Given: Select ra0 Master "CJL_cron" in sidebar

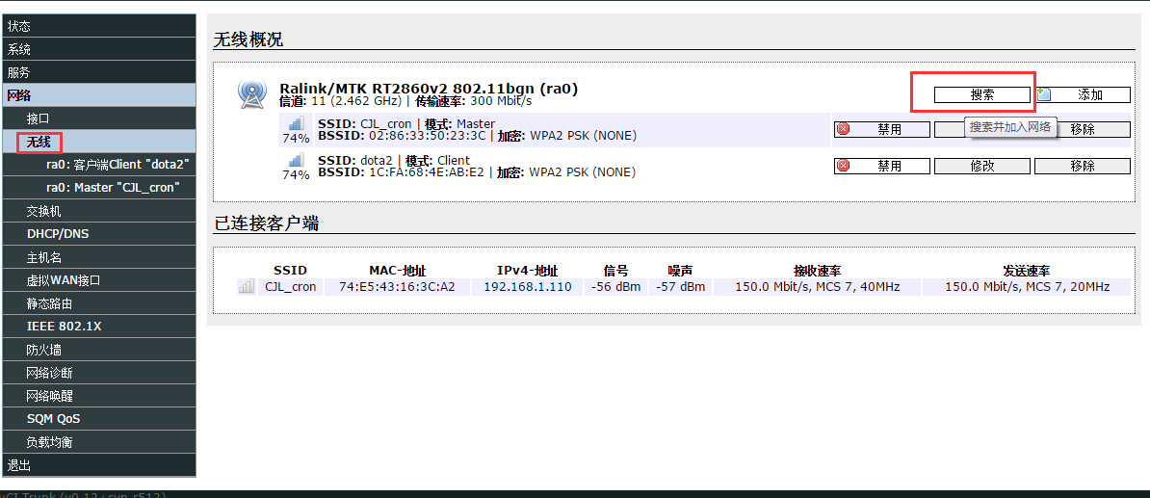Looking at the screenshot, I should coord(113,188).
